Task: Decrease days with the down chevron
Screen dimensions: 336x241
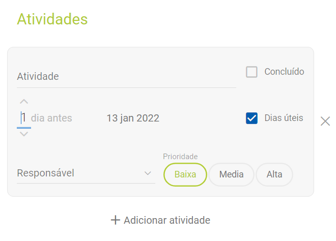Action: pos(24,134)
